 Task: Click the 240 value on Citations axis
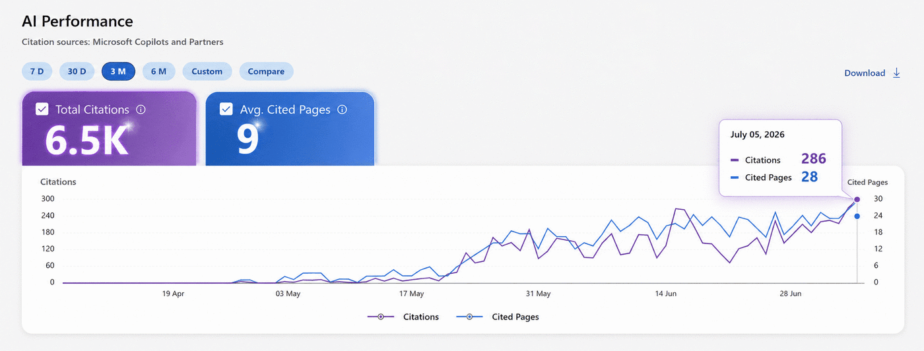click(x=47, y=216)
